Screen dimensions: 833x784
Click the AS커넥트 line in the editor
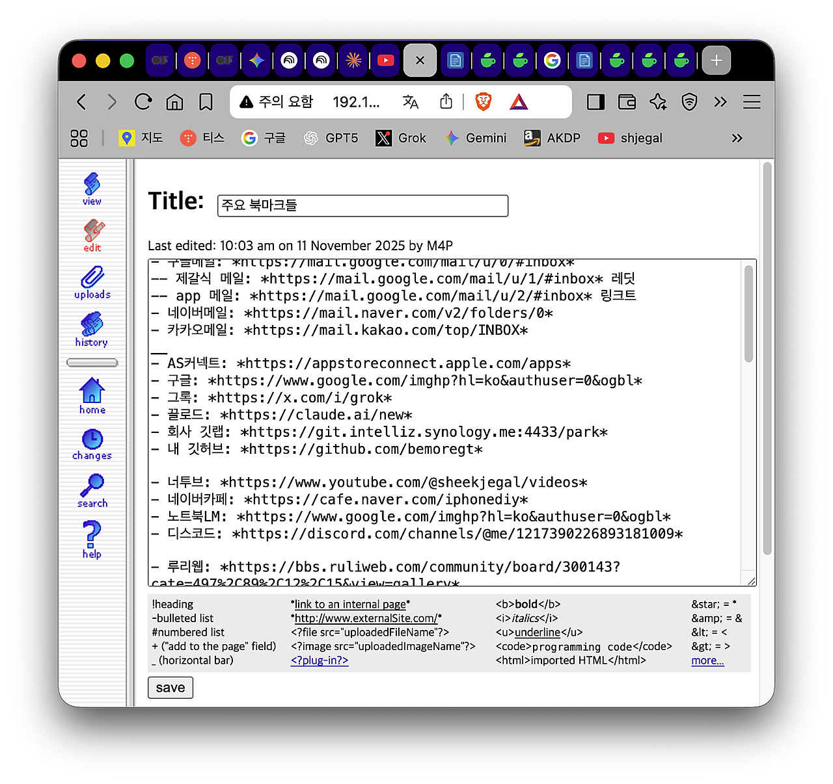361,363
